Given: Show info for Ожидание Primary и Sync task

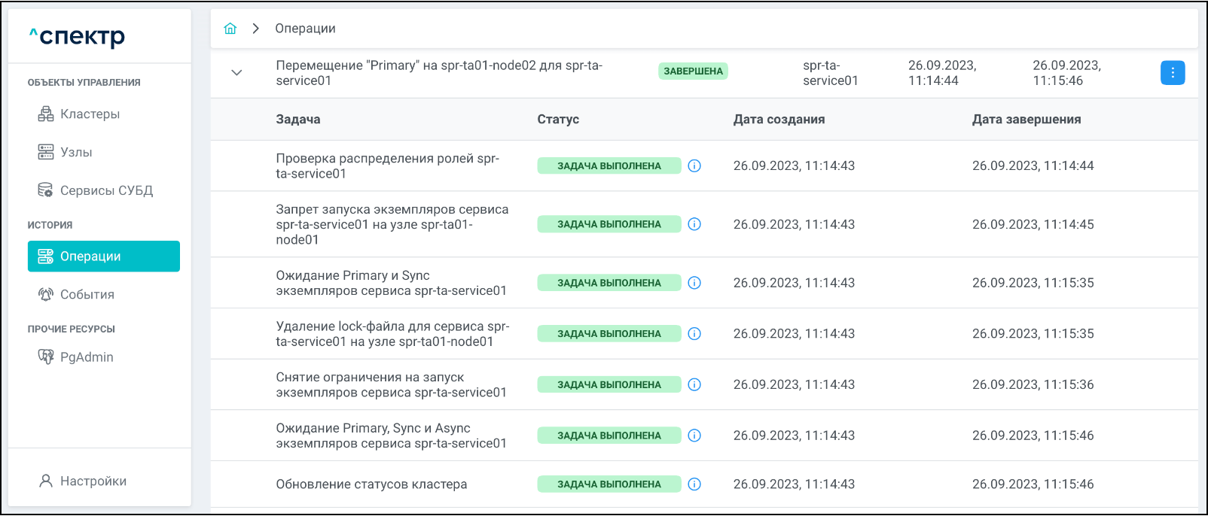Looking at the screenshot, I should click(694, 283).
